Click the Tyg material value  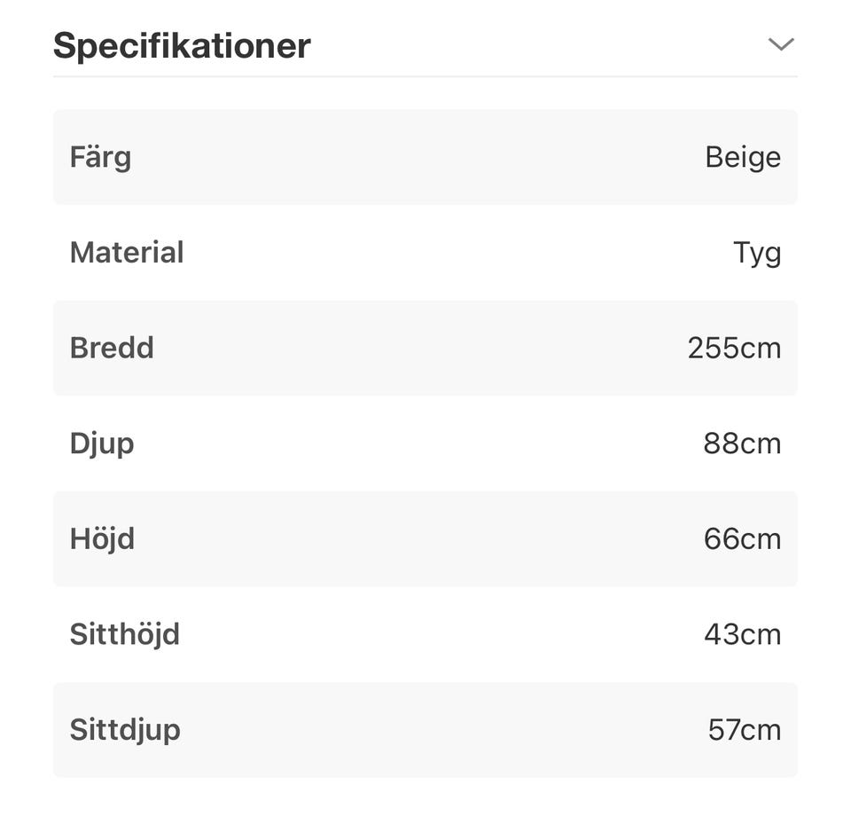coord(757,253)
